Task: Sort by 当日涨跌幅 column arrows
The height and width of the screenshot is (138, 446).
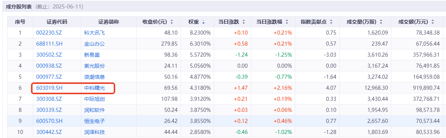Action: [x=287, y=22]
